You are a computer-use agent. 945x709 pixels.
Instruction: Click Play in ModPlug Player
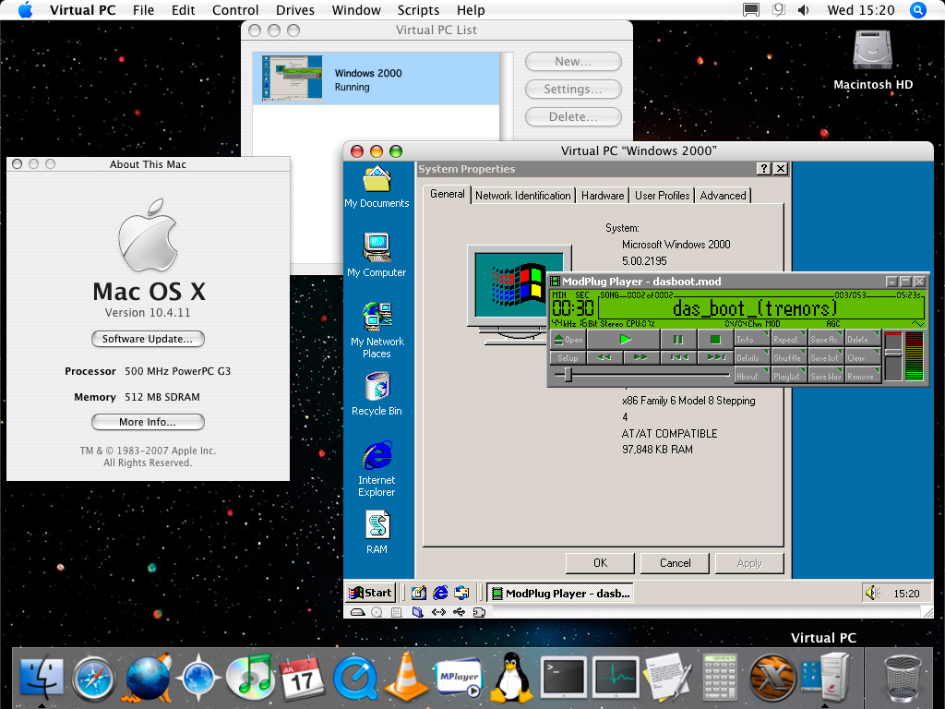624,340
